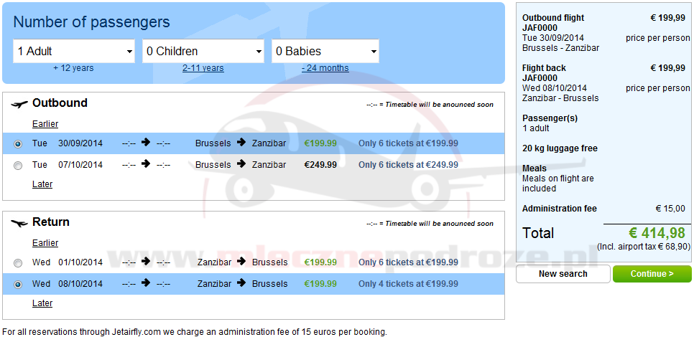Start a New search
Viewport: 694px width, 337px height.
point(563,274)
